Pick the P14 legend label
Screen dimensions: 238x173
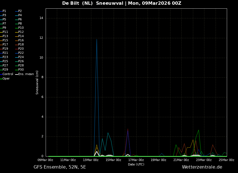[21, 36]
